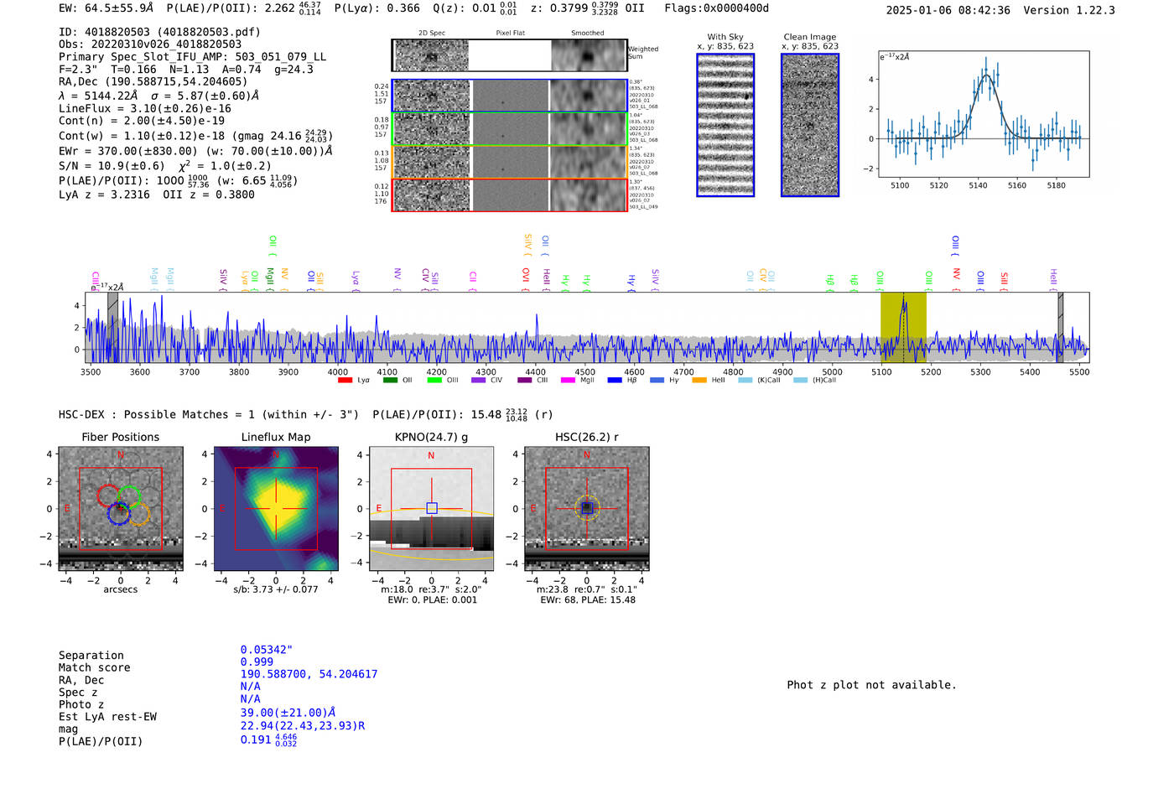Viewport: 1174px width, 799px height.
Task: Click the red Lyα legend color swatch
Action: click(345, 381)
